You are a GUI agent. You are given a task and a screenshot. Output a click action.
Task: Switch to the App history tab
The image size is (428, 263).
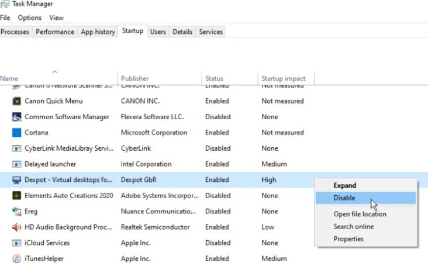click(x=98, y=32)
